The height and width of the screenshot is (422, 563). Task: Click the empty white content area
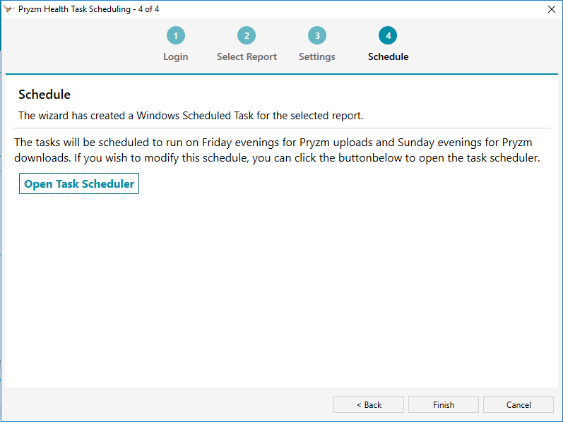point(282,287)
